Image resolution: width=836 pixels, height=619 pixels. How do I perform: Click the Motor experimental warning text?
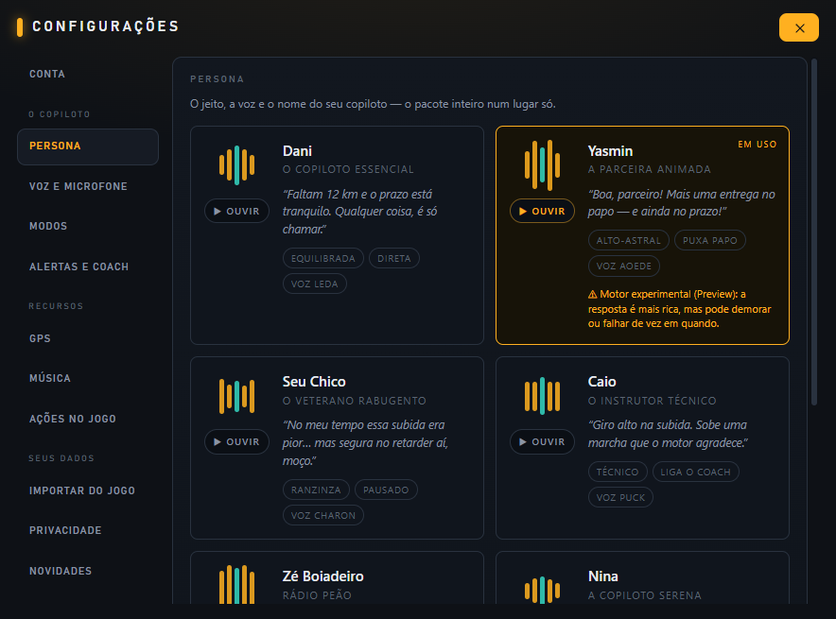coord(679,309)
